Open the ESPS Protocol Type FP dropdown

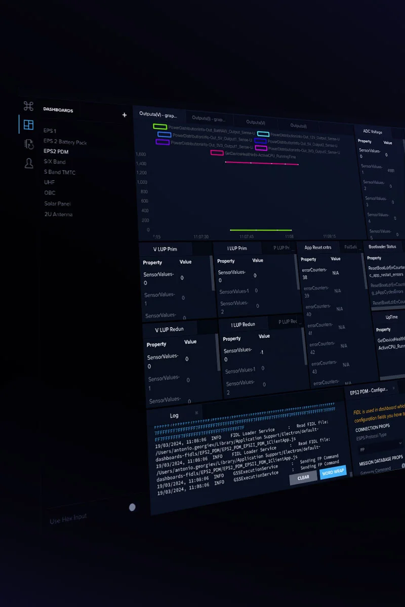(380, 447)
